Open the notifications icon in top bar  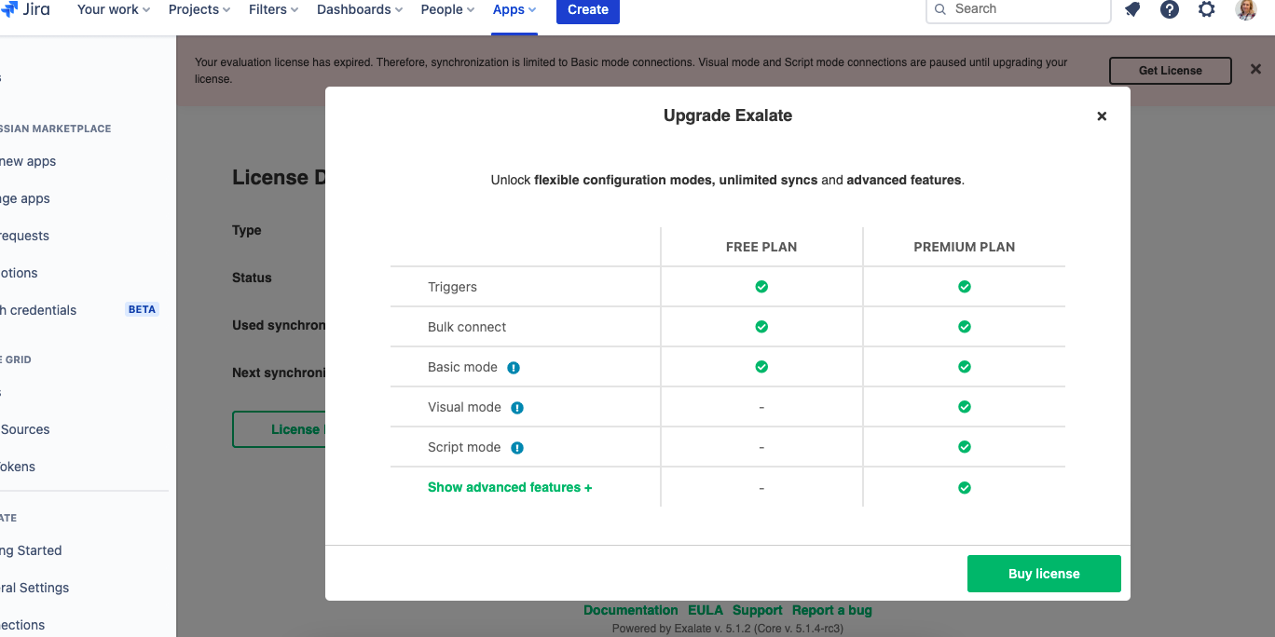pyautogui.click(x=1132, y=9)
